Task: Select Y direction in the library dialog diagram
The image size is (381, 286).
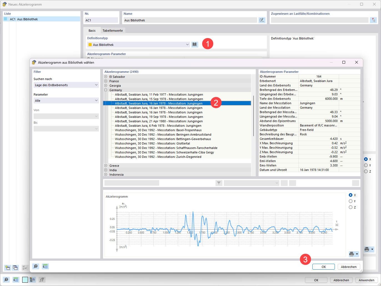Action: (x=350, y=201)
